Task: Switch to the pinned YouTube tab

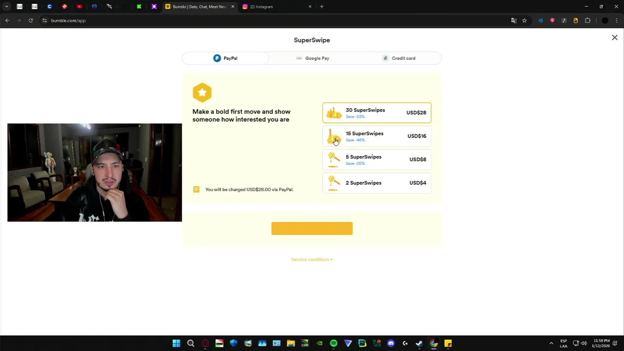Action: pyautogui.click(x=79, y=7)
